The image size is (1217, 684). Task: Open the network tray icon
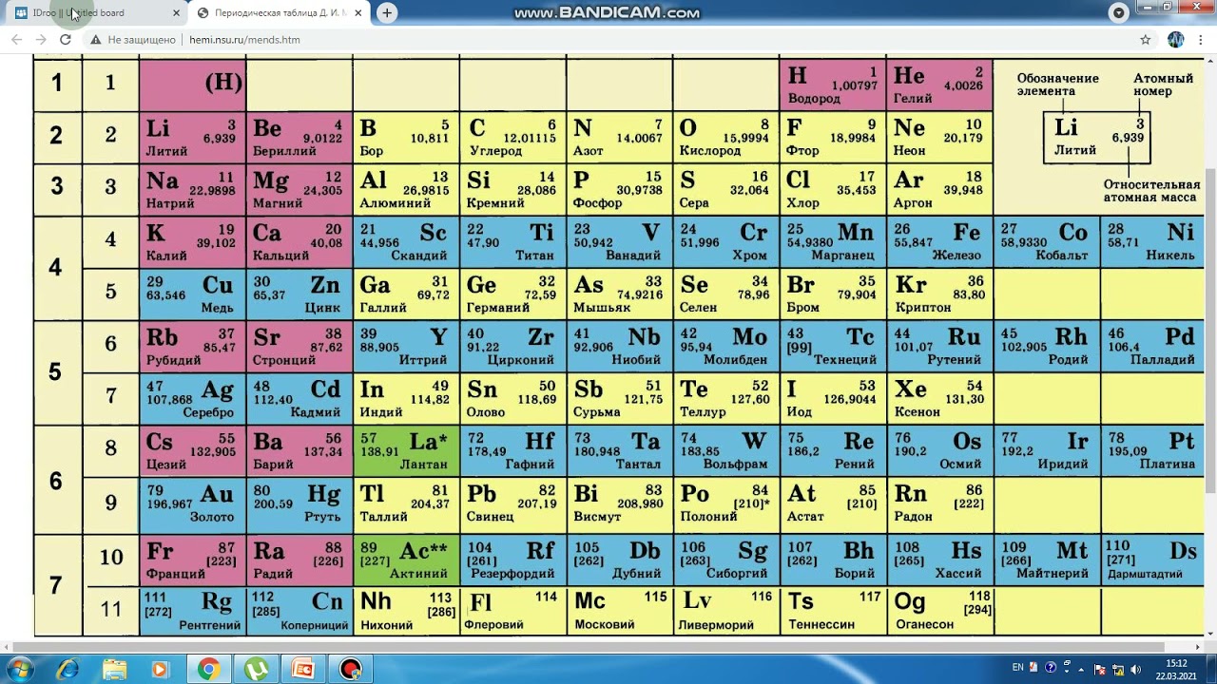pyautogui.click(x=1117, y=668)
